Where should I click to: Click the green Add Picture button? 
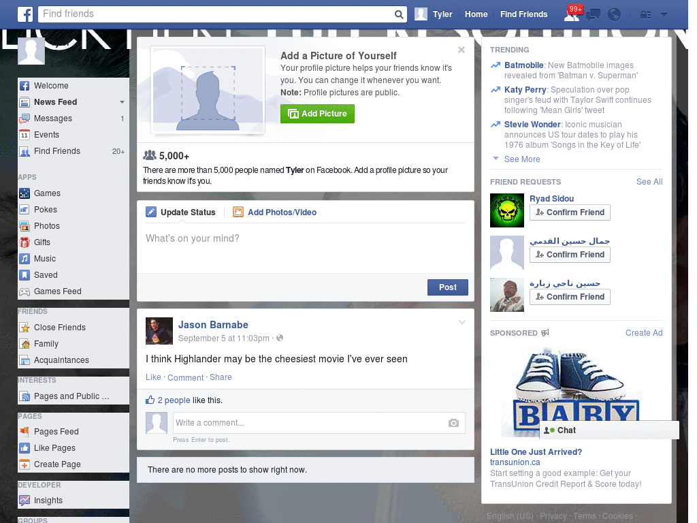click(317, 114)
